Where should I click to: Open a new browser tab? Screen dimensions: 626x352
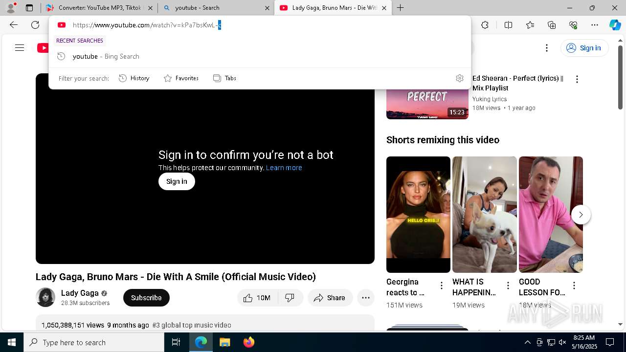(401, 8)
